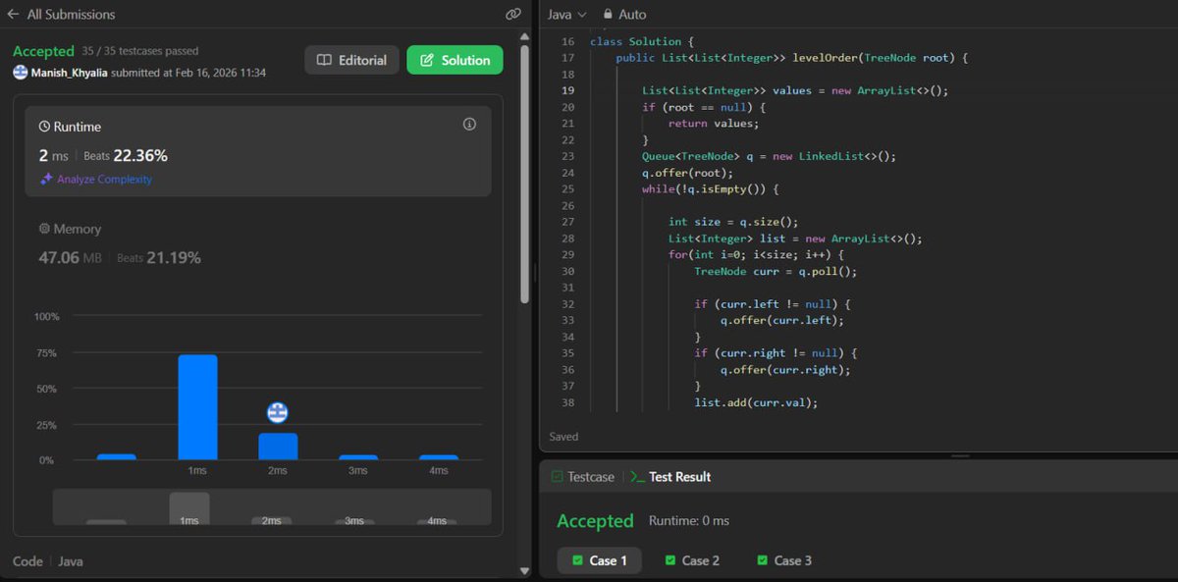
Task: Select Case 1 tab
Action: point(600,560)
